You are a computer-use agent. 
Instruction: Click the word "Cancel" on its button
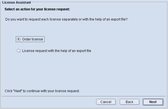[x=106, y=102]
